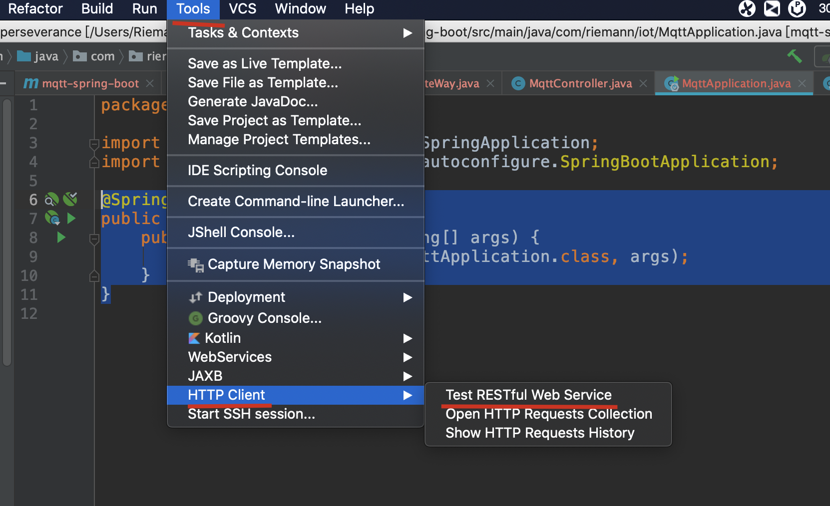Click the Spring run class icon on line 7
The image size is (830, 506).
point(52,218)
